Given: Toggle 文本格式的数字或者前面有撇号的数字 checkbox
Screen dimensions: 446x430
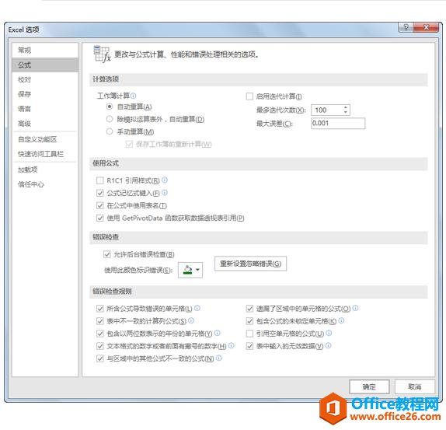Looking at the screenshot, I should point(99,346).
